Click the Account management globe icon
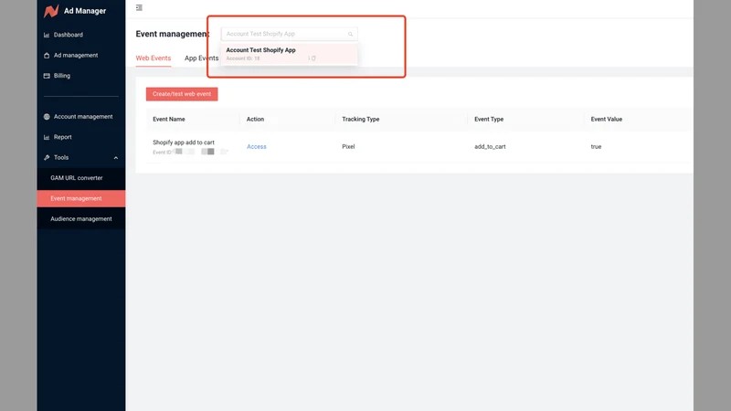Viewport: 731px width, 411px height. [x=47, y=117]
